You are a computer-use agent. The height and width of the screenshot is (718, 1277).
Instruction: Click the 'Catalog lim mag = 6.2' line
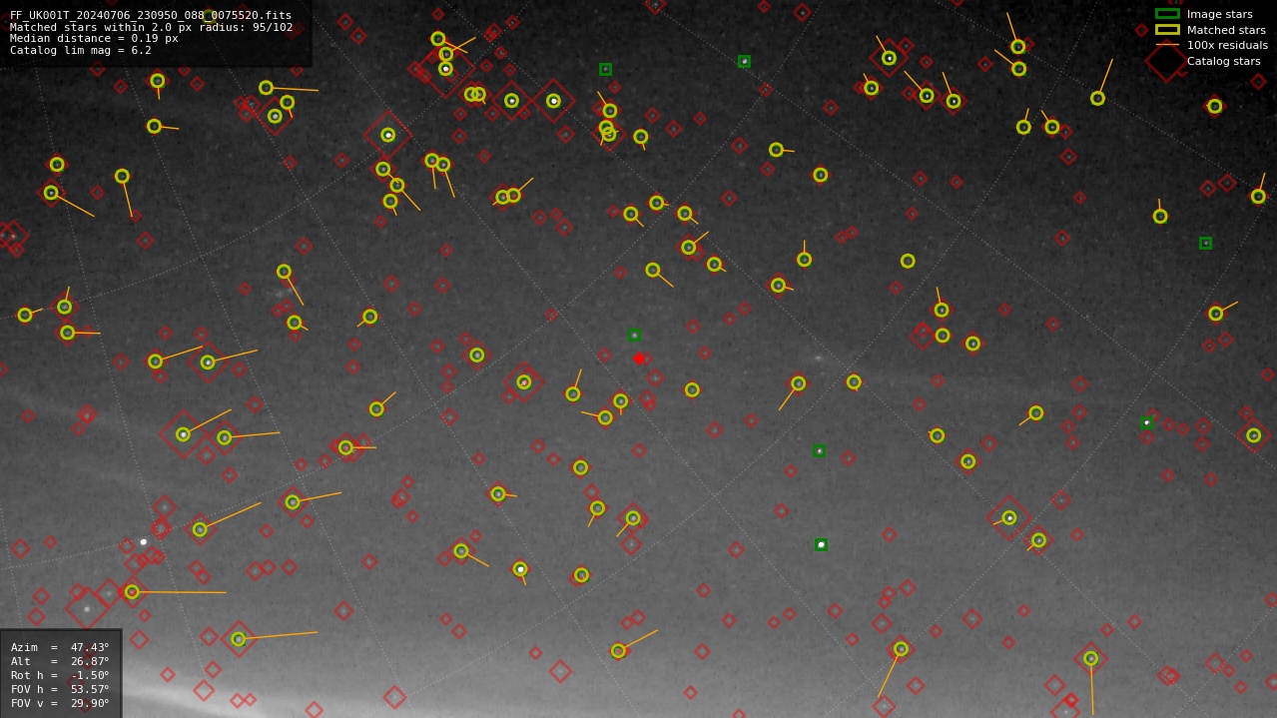tap(81, 50)
